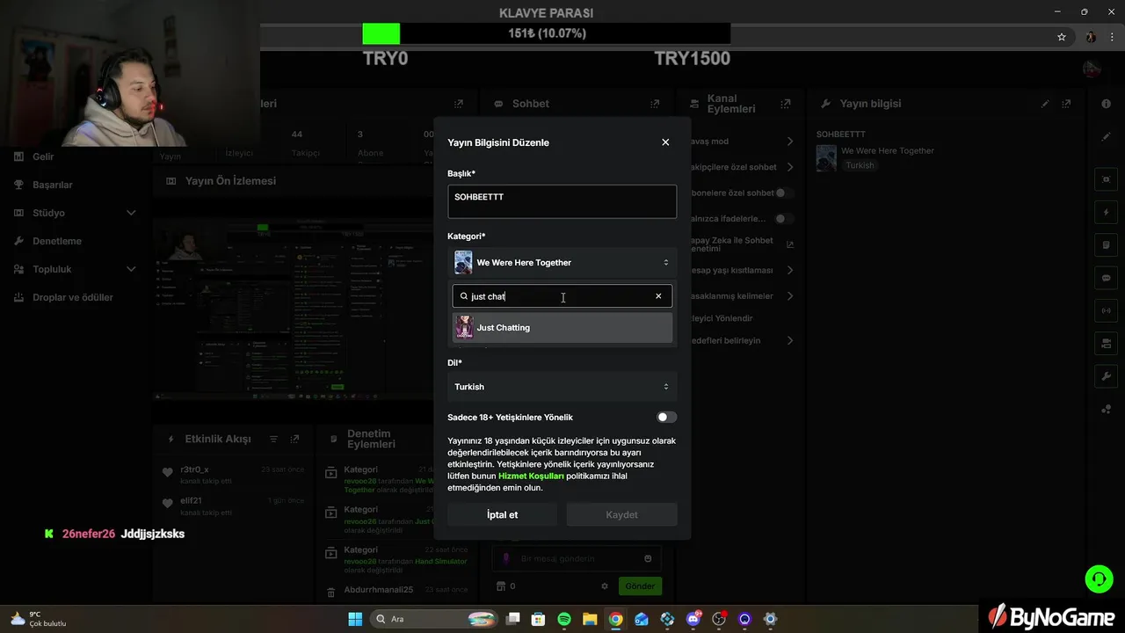Open chat settings gear icon
This screenshot has height=633, width=1125.
[x=605, y=586]
